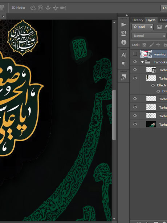
Task: Click canvas scrollbar down arrow
Action: coord(114,219)
